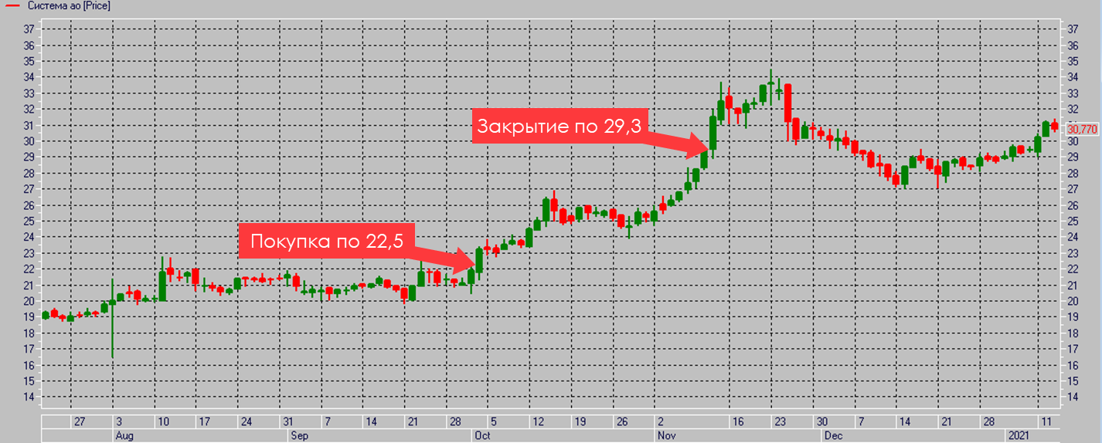1102x443 pixels.
Task: Click the Aug month label on time axis
Action: pos(124,436)
